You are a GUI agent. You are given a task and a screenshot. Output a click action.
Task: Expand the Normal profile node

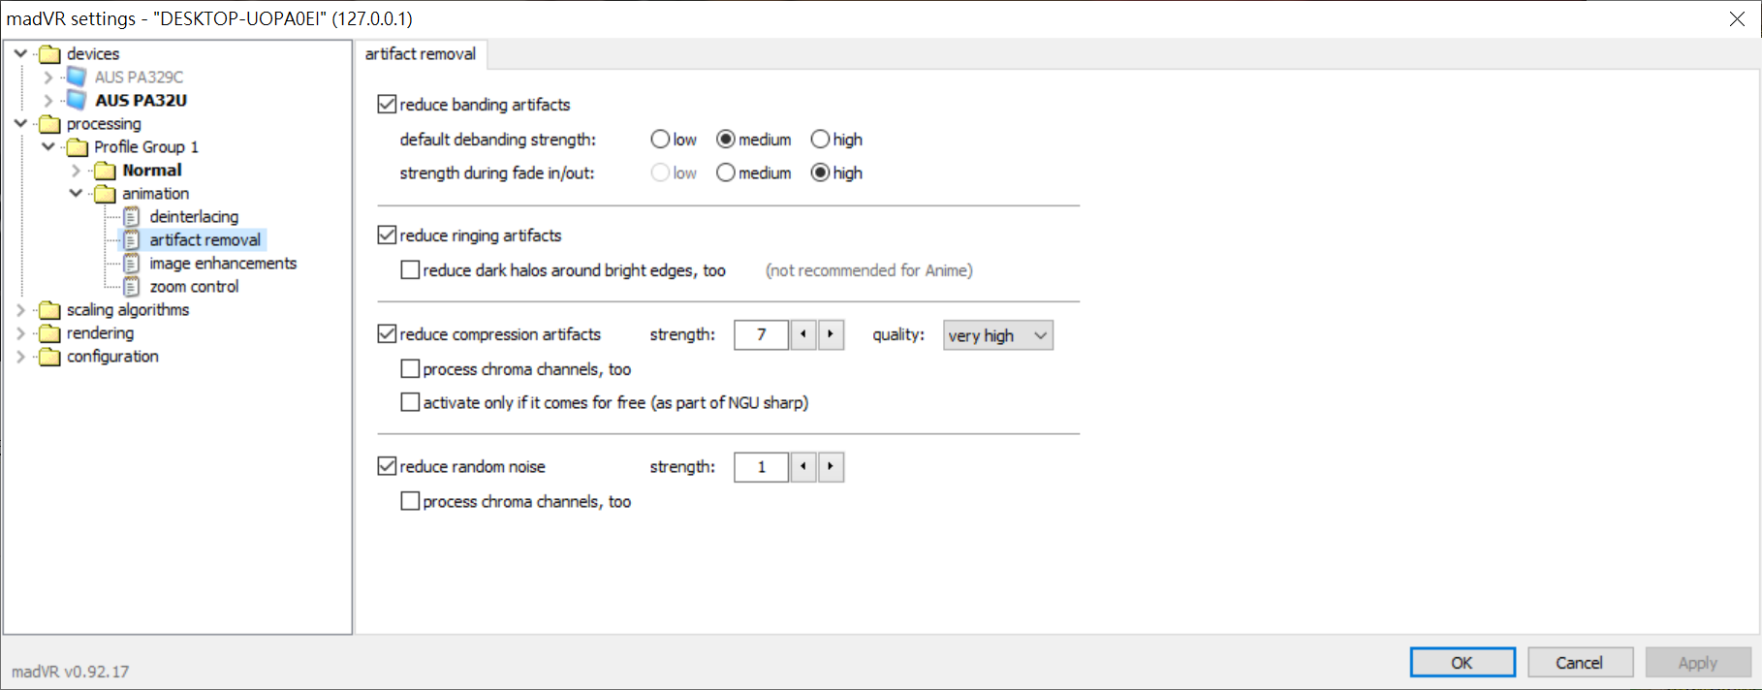(76, 171)
